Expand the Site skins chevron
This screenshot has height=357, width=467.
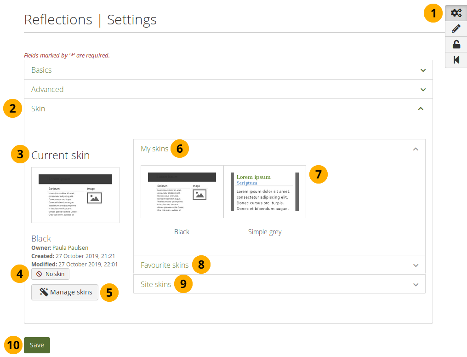(416, 285)
